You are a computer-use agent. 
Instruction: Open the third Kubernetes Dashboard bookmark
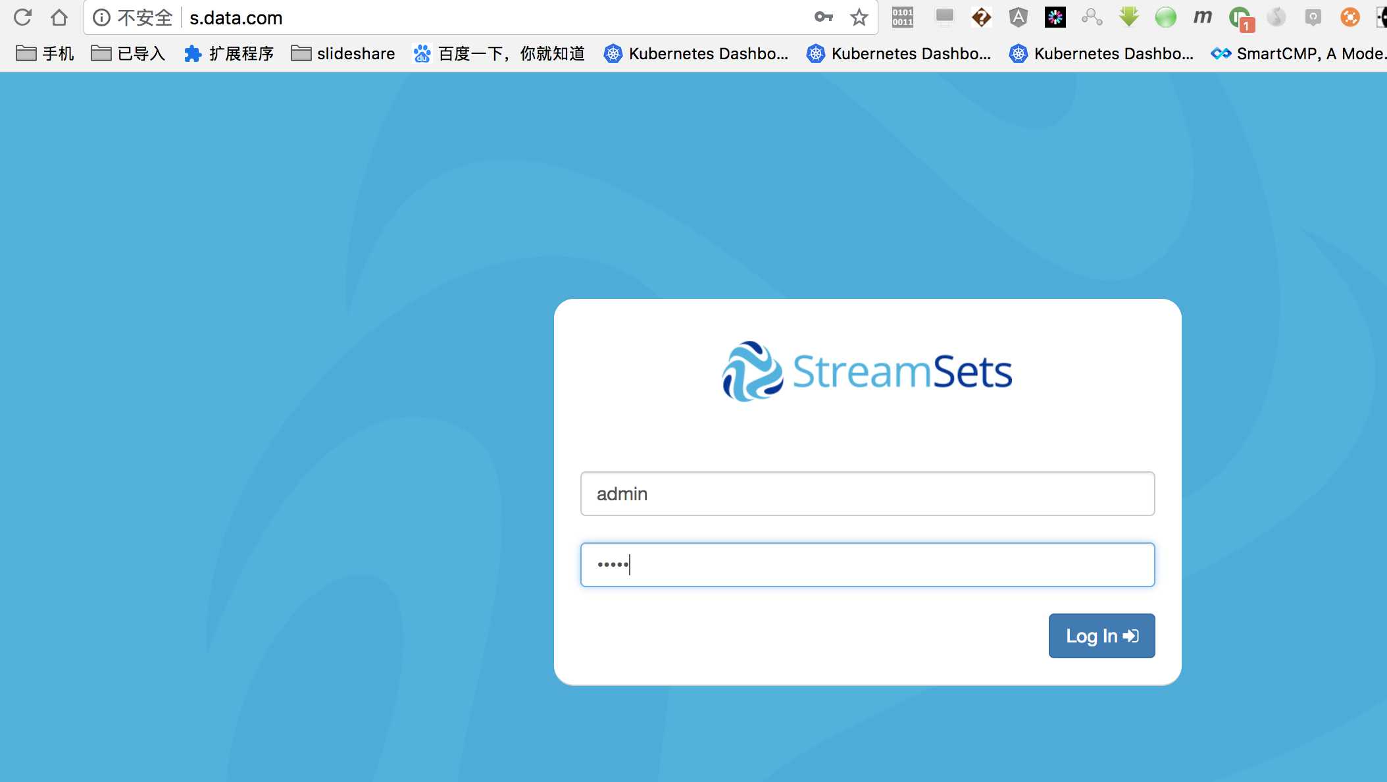1101,53
